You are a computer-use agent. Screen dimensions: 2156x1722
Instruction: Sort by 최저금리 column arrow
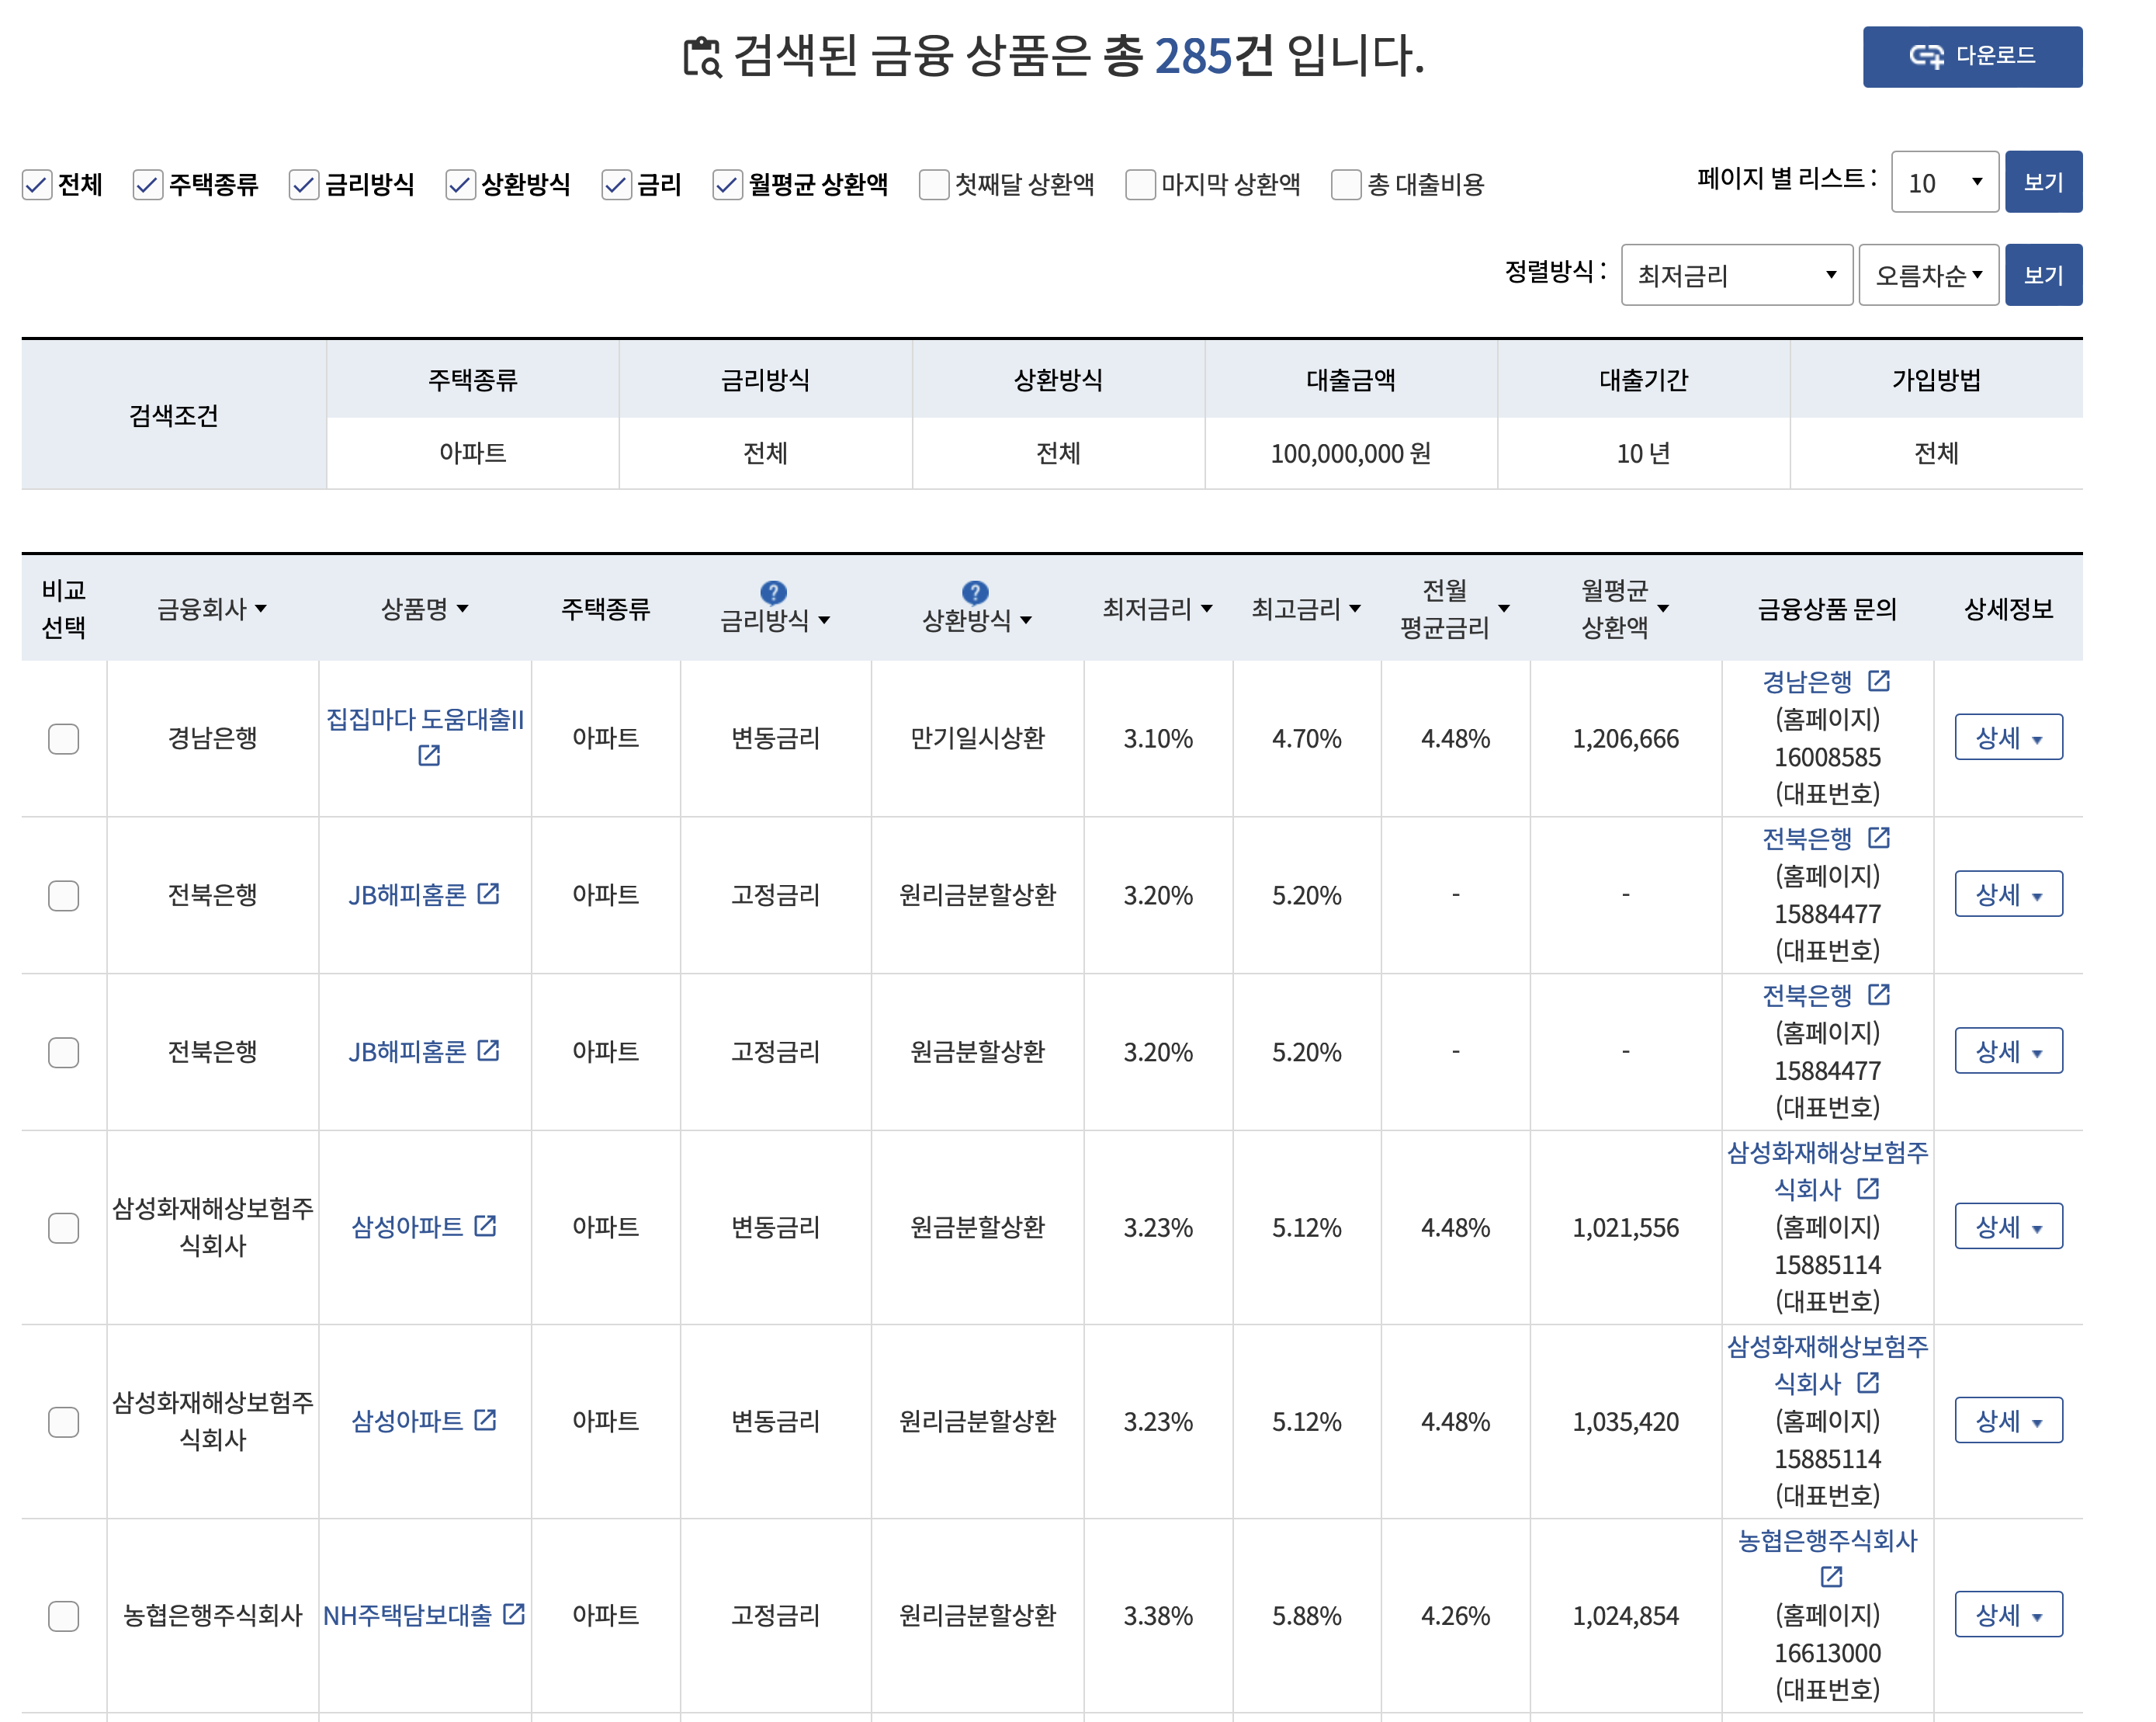[1206, 609]
